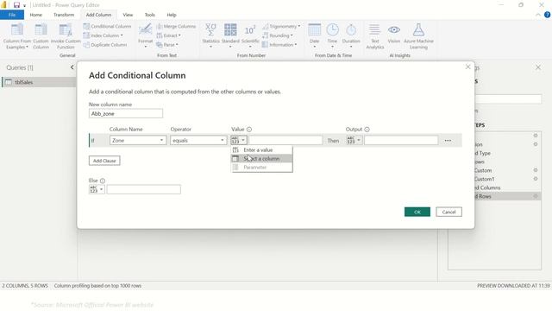The width and height of the screenshot is (552, 311).
Task: Click the Value input field
Action: pos(285,140)
